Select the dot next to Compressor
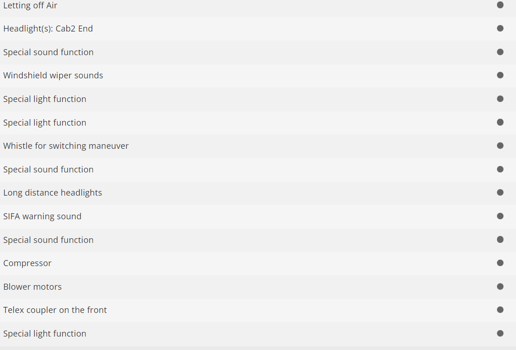The image size is (516, 350). [500, 263]
